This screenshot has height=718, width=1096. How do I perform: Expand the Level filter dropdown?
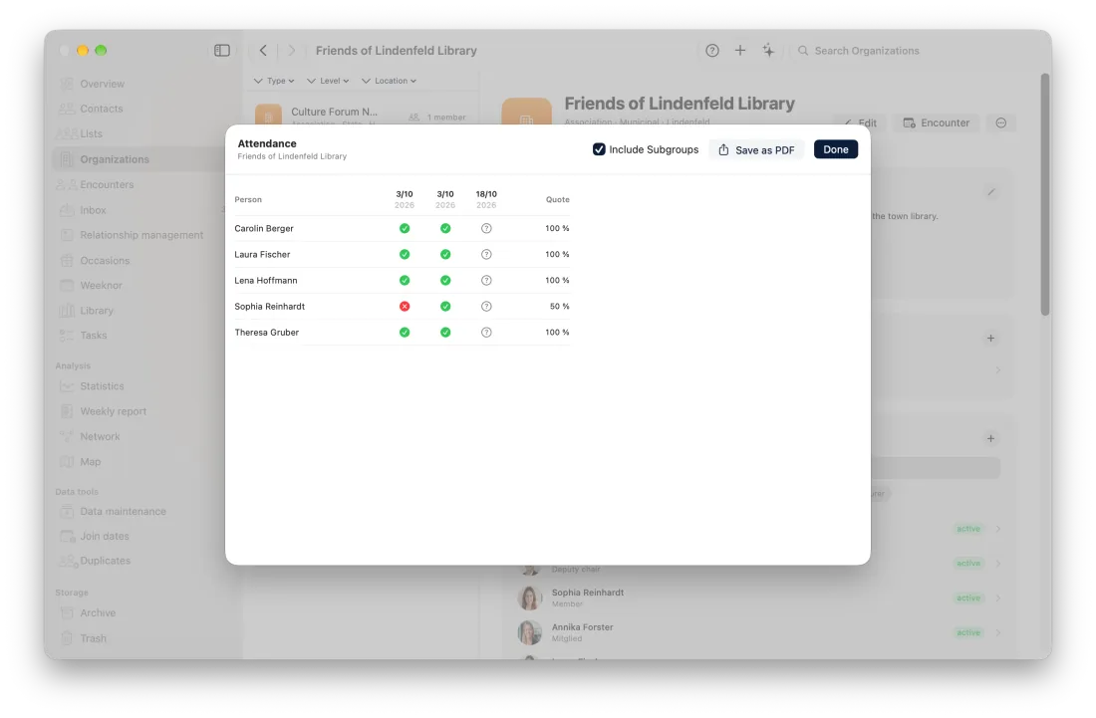pos(328,81)
